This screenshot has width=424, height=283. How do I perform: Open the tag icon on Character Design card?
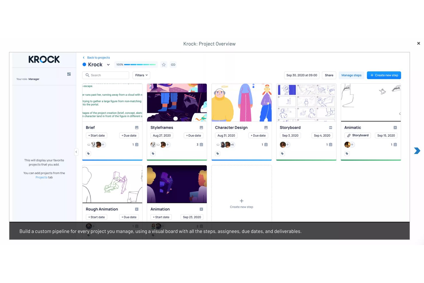point(218,154)
